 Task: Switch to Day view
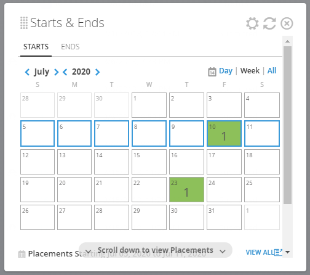pos(226,71)
